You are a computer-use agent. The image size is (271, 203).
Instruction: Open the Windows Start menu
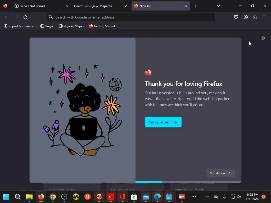coord(6,197)
